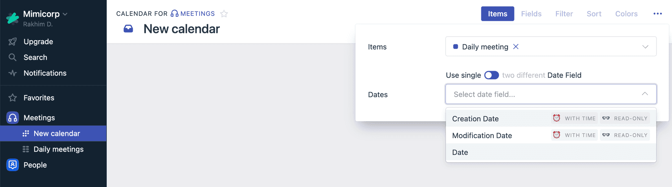The height and width of the screenshot is (187, 672).
Task: Select the Date option in the list
Action: pos(460,152)
